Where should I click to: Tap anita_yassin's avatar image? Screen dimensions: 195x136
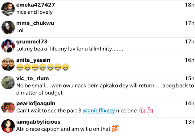click(x=8, y=64)
